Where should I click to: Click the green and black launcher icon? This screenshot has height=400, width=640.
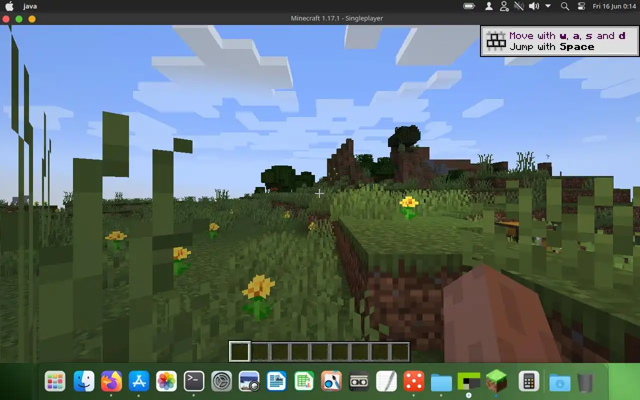[x=469, y=382]
